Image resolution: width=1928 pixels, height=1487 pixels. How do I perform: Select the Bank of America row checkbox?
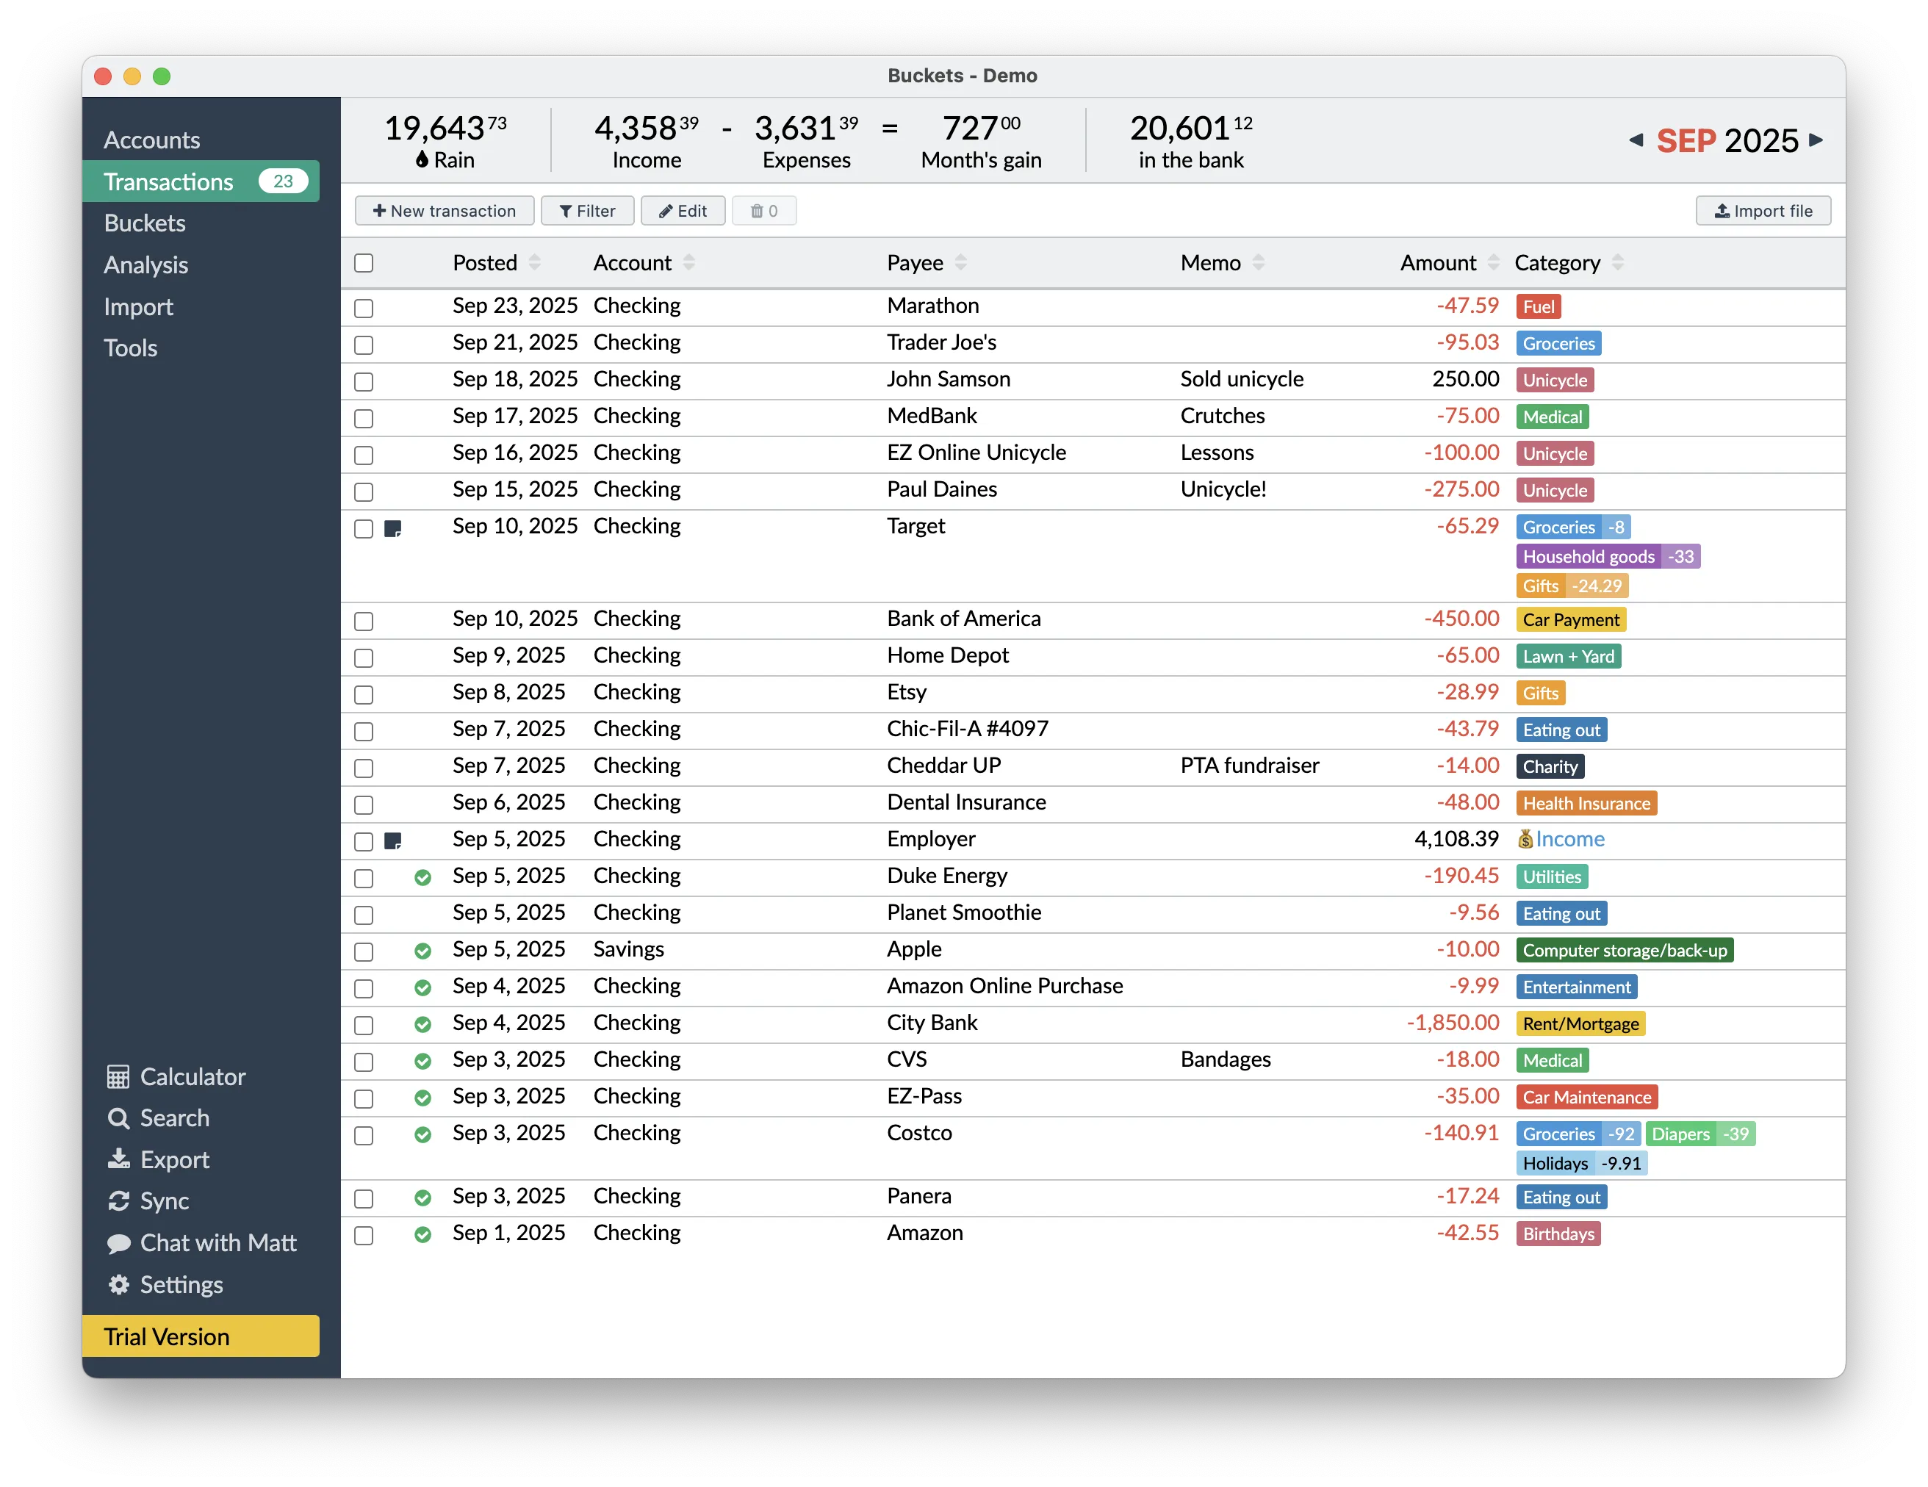point(364,622)
